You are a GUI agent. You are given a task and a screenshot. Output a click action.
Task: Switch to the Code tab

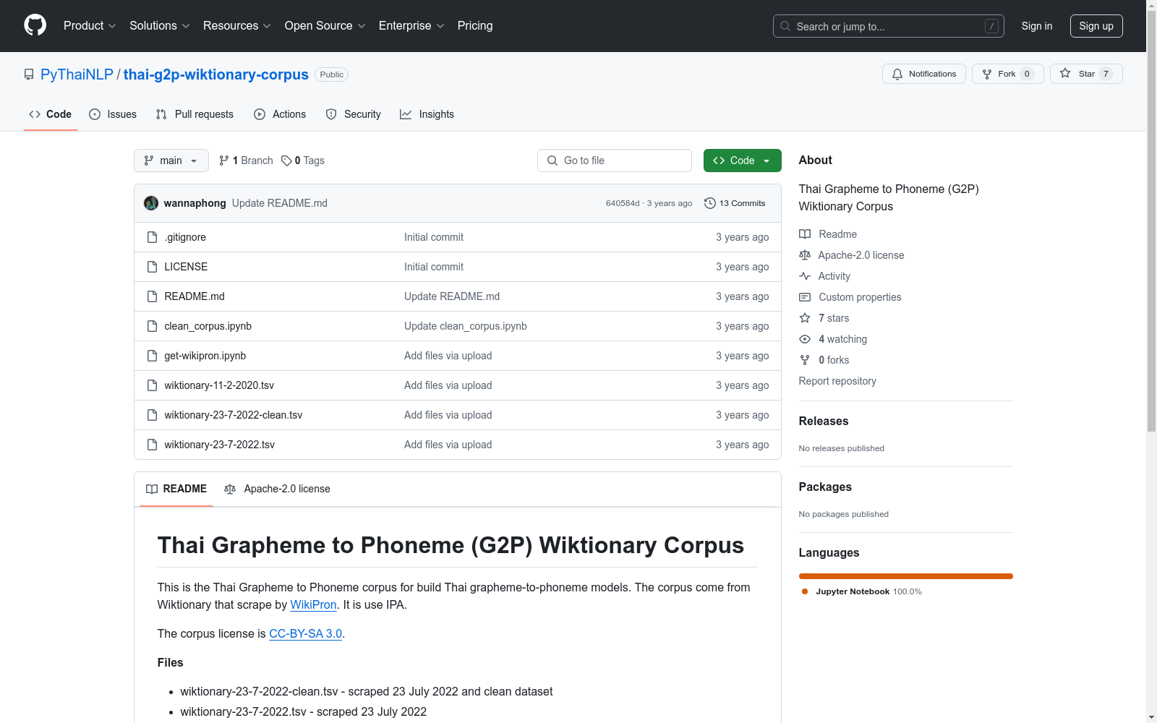point(51,114)
